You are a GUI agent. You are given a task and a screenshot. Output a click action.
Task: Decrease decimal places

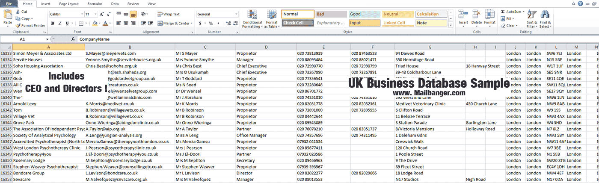234,23
